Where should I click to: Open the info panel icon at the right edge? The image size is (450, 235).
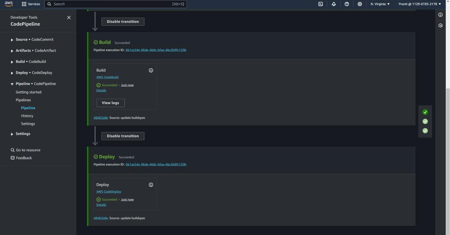point(440,15)
